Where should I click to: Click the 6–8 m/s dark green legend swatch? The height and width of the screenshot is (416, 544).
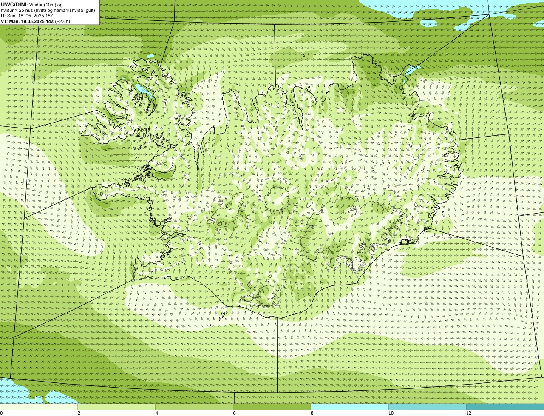pos(272,407)
